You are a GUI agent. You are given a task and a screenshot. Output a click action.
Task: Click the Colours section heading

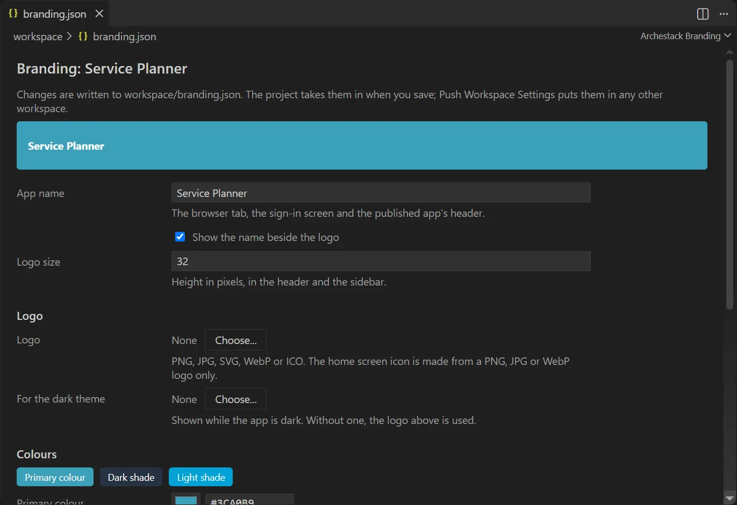click(x=37, y=454)
